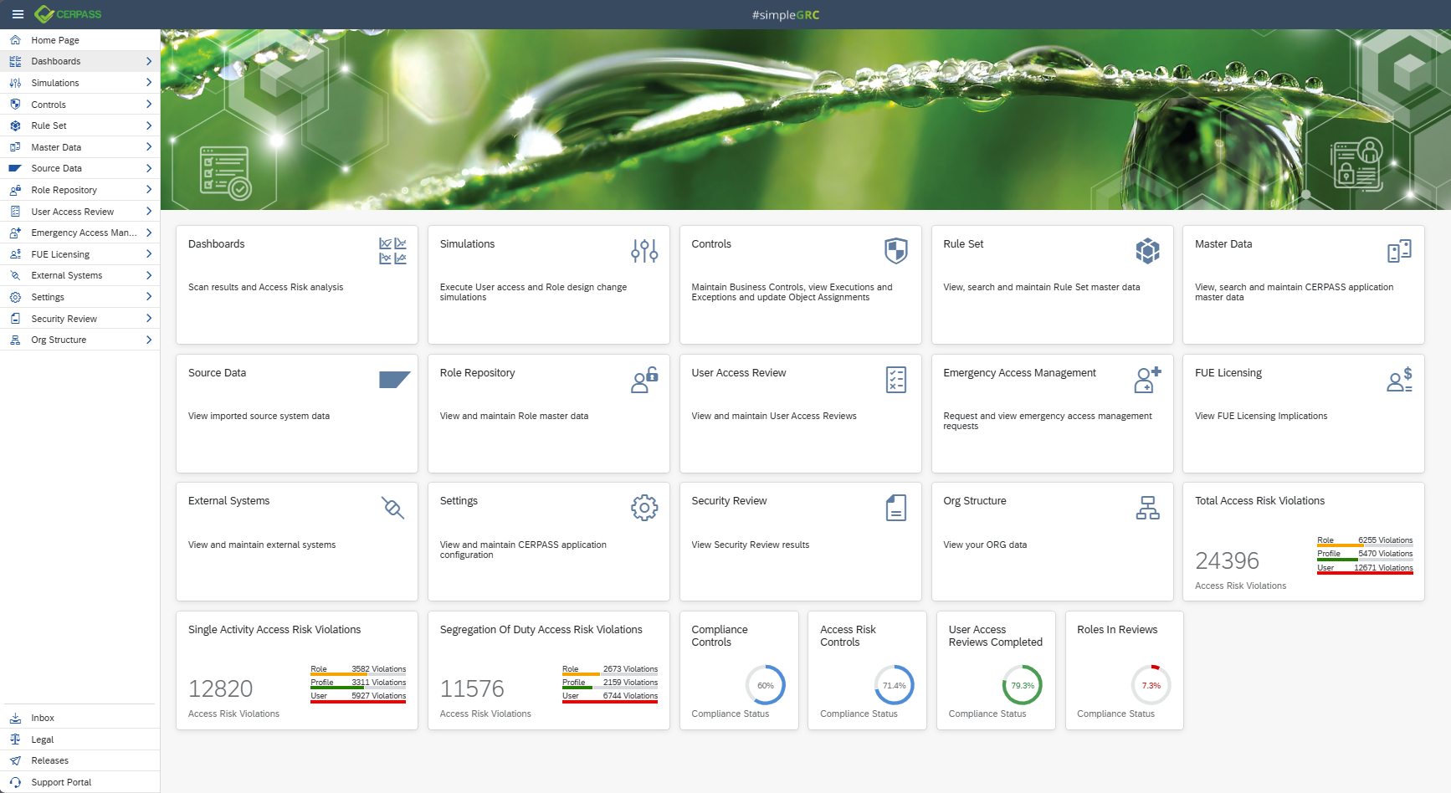Viewport: 1451px width, 793px height.
Task: Click the Emergency Access Management user-plus icon
Action: click(1147, 380)
